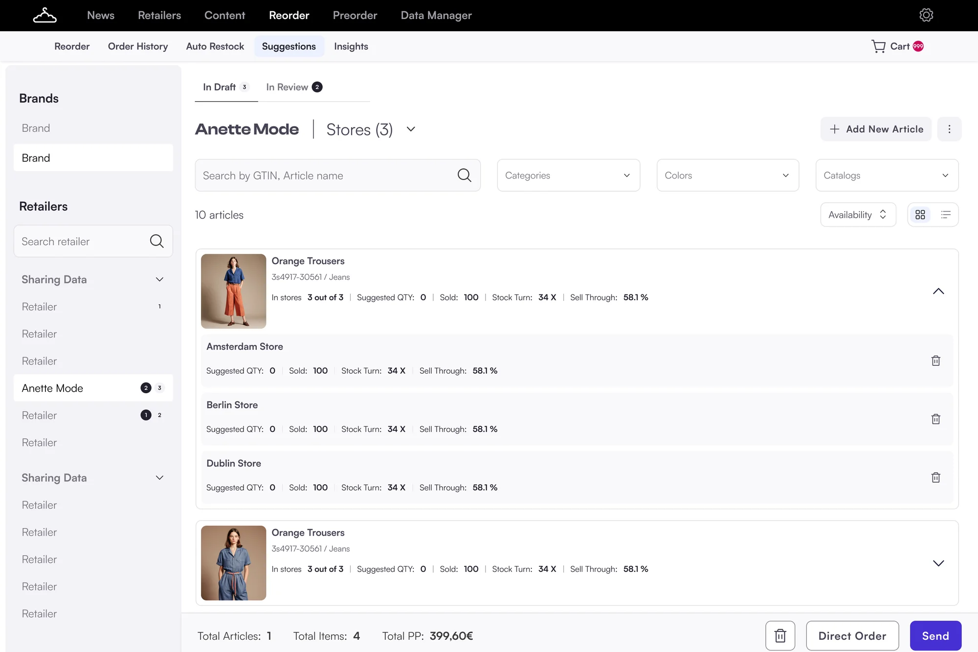The width and height of the screenshot is (978, 652).
Task: Collapse the second Sharing Data section
Action: (159, 478)
